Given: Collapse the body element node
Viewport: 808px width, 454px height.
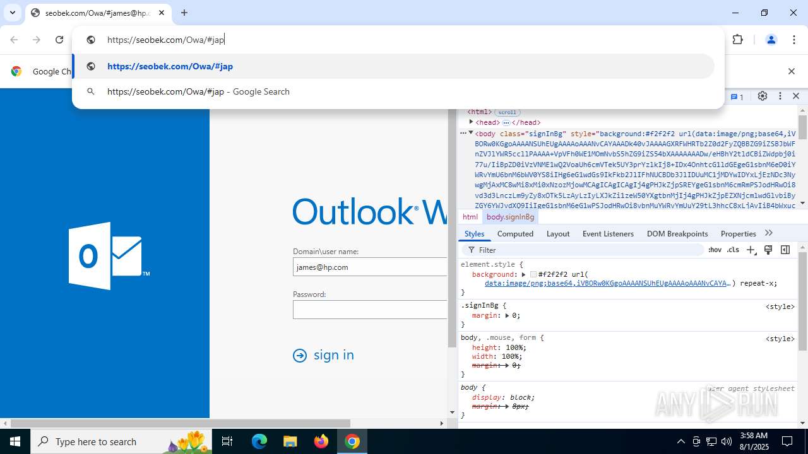Looking at the screenshot, I should pyautogui.click(x=471, y=133).
